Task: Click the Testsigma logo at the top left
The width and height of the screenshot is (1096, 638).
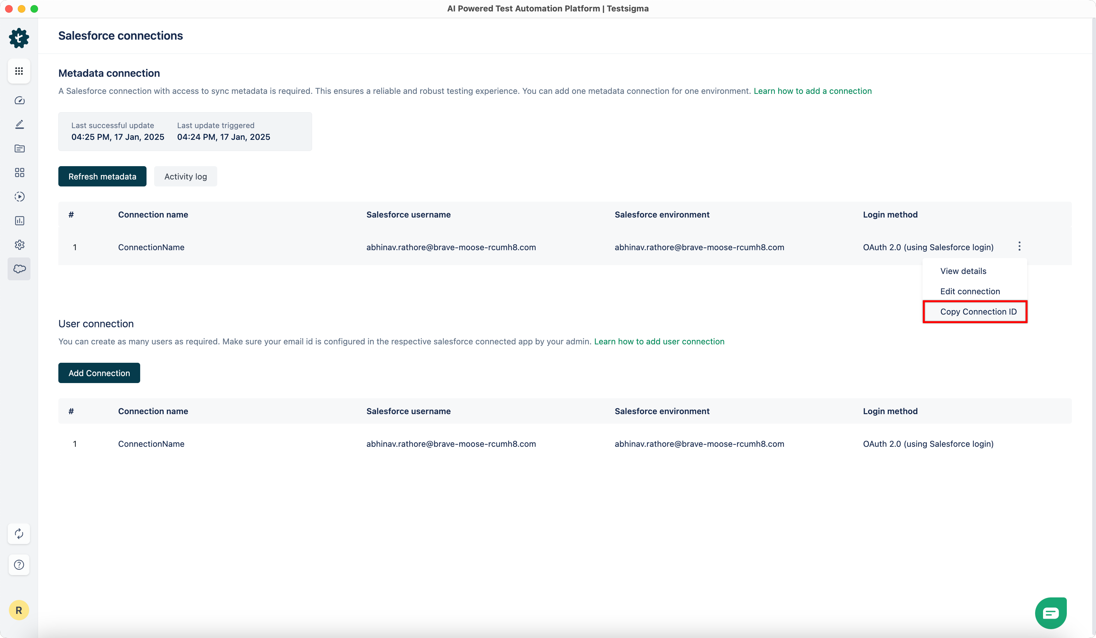Action: pyautogui.click(x=19, y=38)
